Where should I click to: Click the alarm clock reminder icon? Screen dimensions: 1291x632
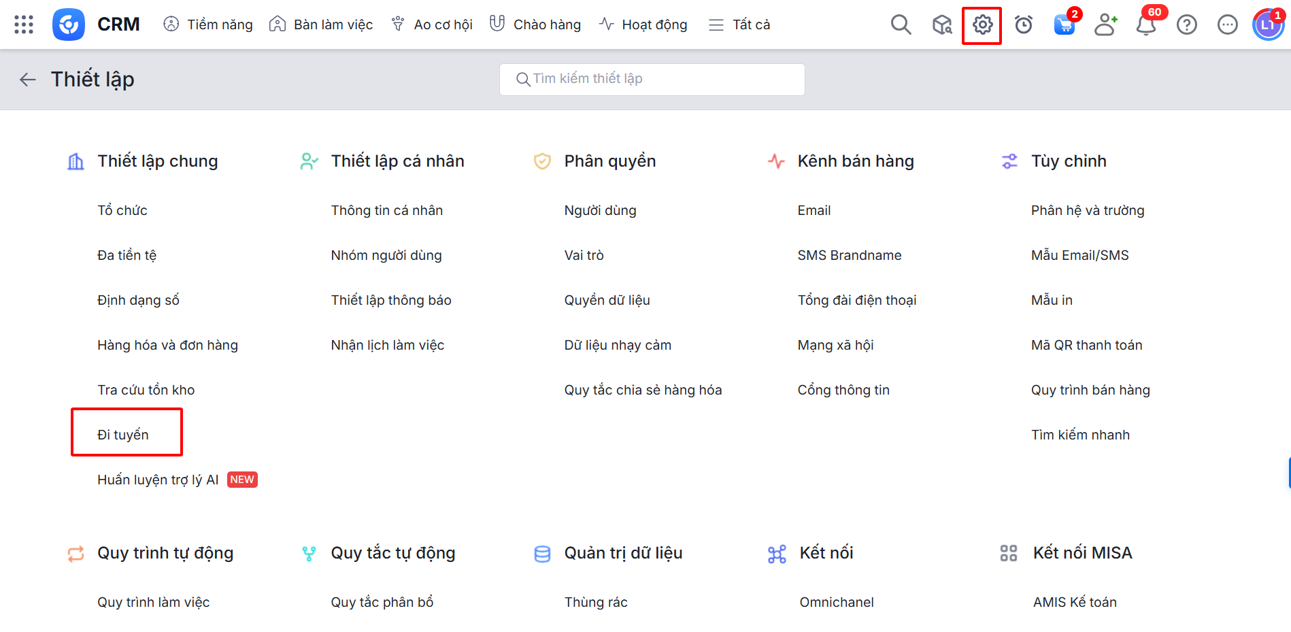[x=1023, y=25]
